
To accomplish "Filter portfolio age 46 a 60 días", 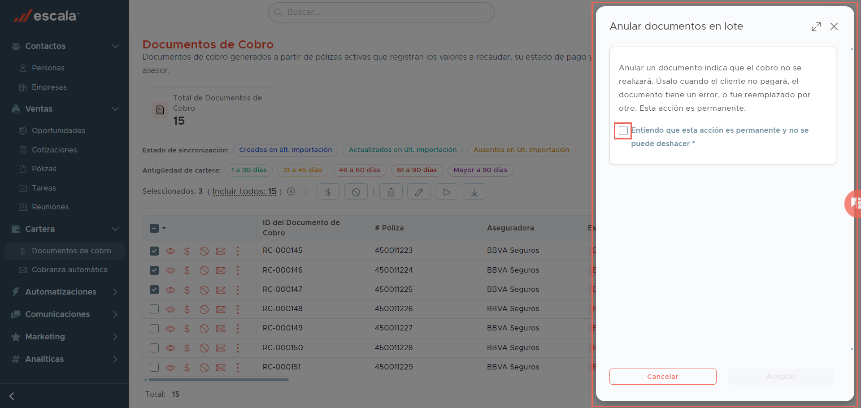I will pyautogui.click(x=360, y=170).
